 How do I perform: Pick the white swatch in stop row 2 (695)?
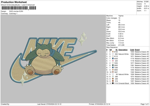coord(113,54)
